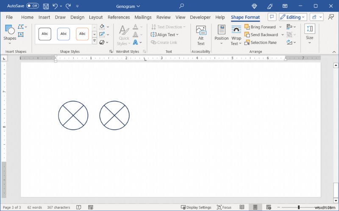Open the Shape Styles dialog launcher
Viewport: 339px width, 211px height.
pyautogui.click(x=111, y=51)
